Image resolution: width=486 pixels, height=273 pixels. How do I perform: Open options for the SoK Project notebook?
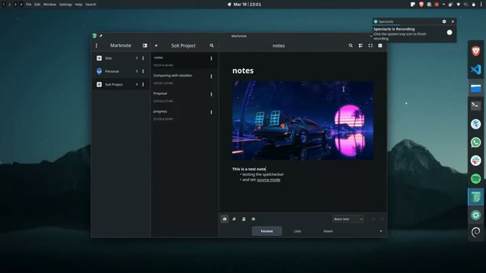[x=143, y=84]
